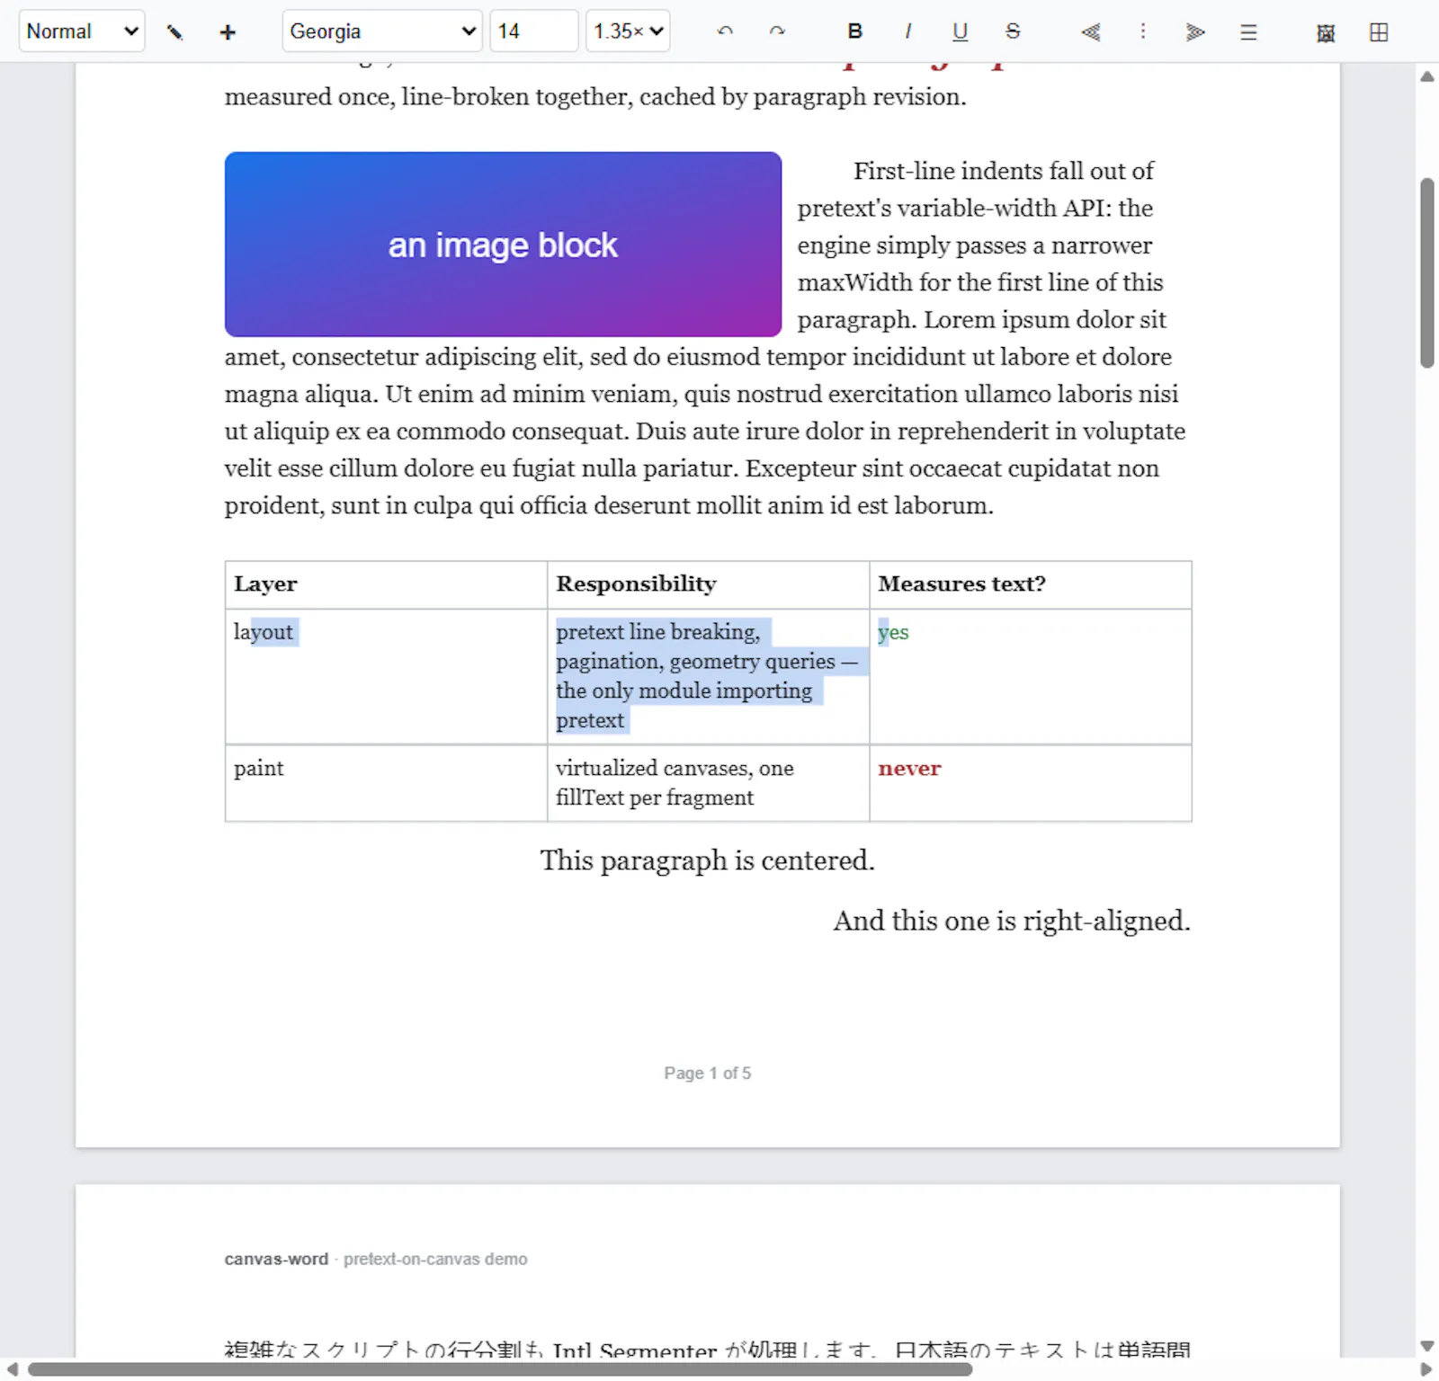Click the red 'never' table cell
This screenshot has width=1439, height=1381.
(1031, 783)
